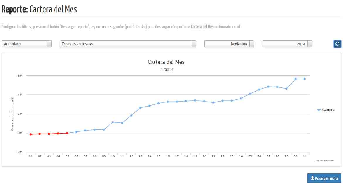Click the blue data point for day 29

click(286, 89)
